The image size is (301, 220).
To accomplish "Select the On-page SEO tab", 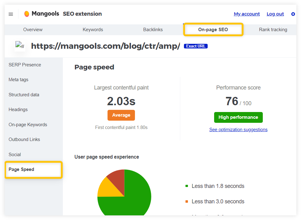I will coord(213,30).
